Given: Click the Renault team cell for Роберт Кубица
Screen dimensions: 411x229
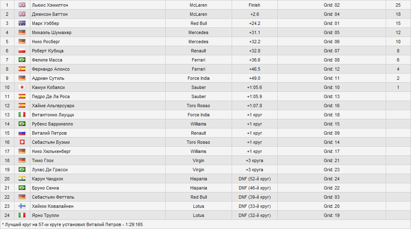Looking at the screenshot, I should [198, 51].
